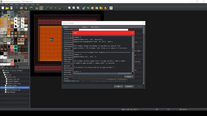Open the Database gear icon
Image resolution: width=207 pixels, height=116 pixels.
[x=84, y=8]
